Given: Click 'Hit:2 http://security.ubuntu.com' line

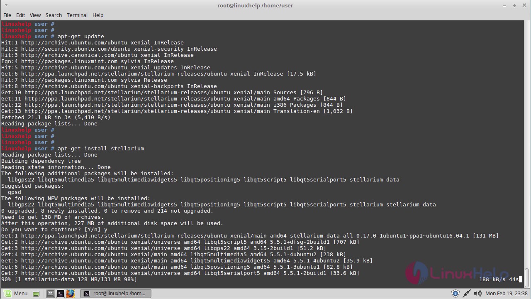Looking at the screenshot, I should [x=109, y=49].
